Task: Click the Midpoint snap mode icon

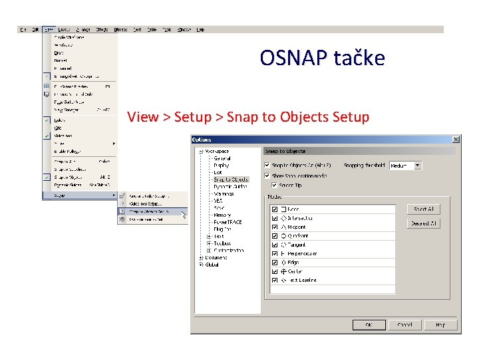Action: click(283, 227)
